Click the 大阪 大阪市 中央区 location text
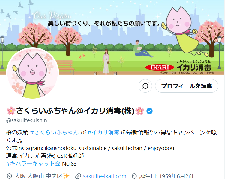 point(38,176)
